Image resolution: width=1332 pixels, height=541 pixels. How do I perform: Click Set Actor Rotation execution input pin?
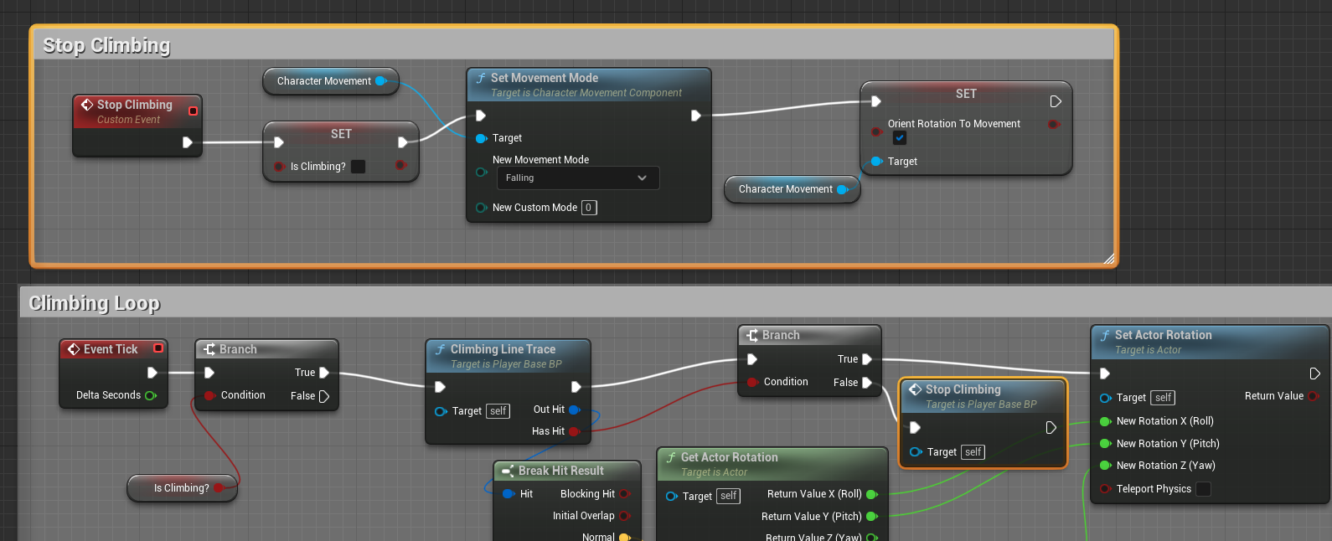pos(1105,374)
